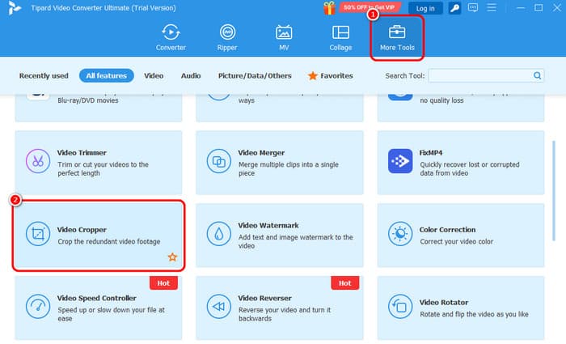Open the feedback chat bubble icon
The height and width of the screenshot is (344, 566).
(x=473, y=7)
